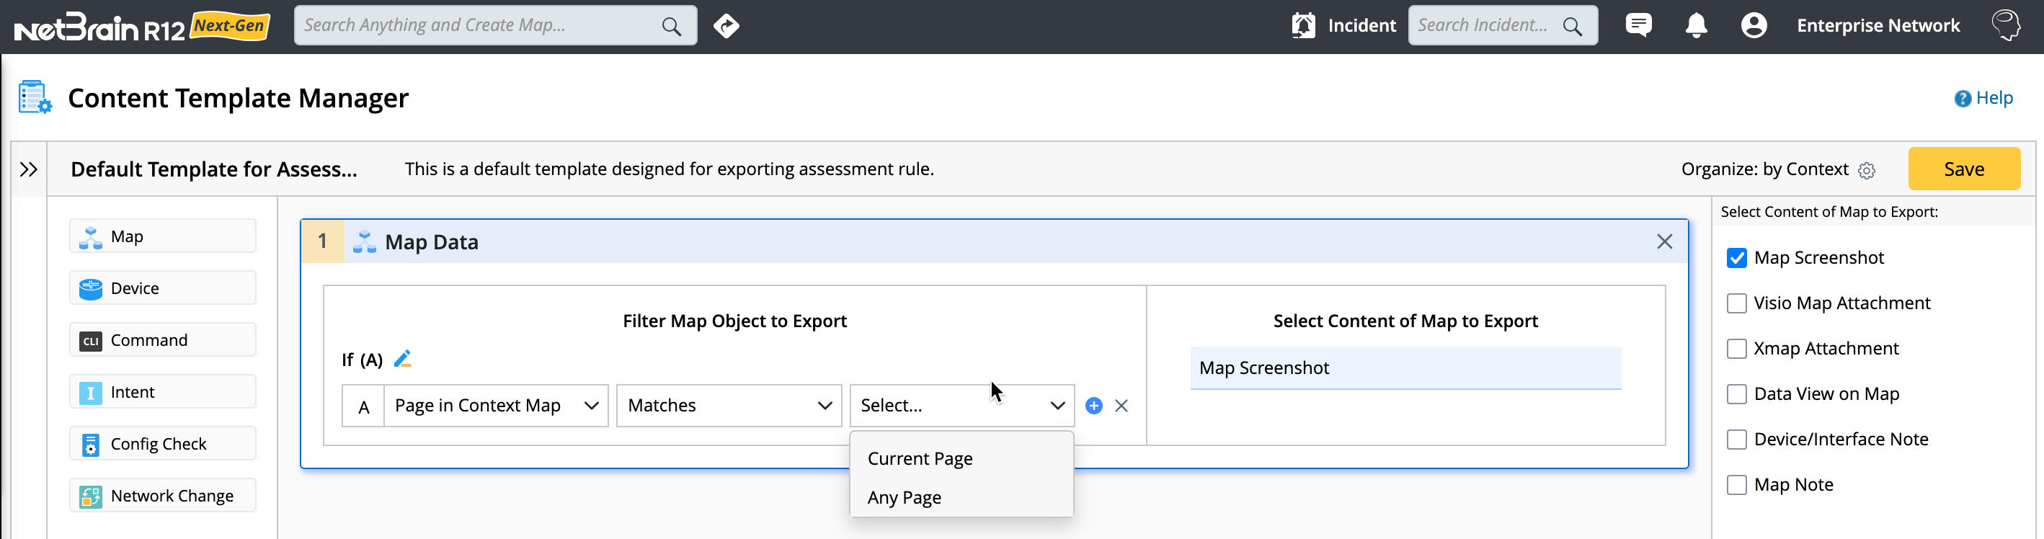Click the Organize by Context gear icon

pos(1867,171)
